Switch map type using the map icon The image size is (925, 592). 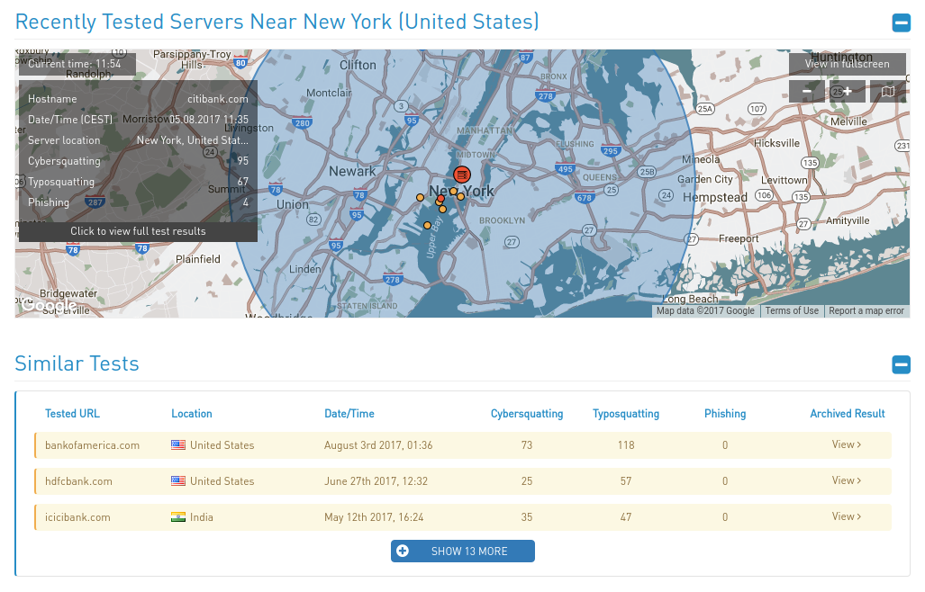click(x=887, y=91)
